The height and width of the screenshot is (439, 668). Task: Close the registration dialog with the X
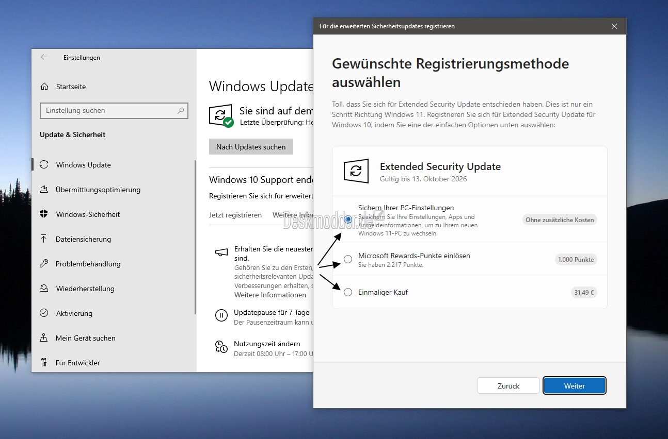point(614,26)
